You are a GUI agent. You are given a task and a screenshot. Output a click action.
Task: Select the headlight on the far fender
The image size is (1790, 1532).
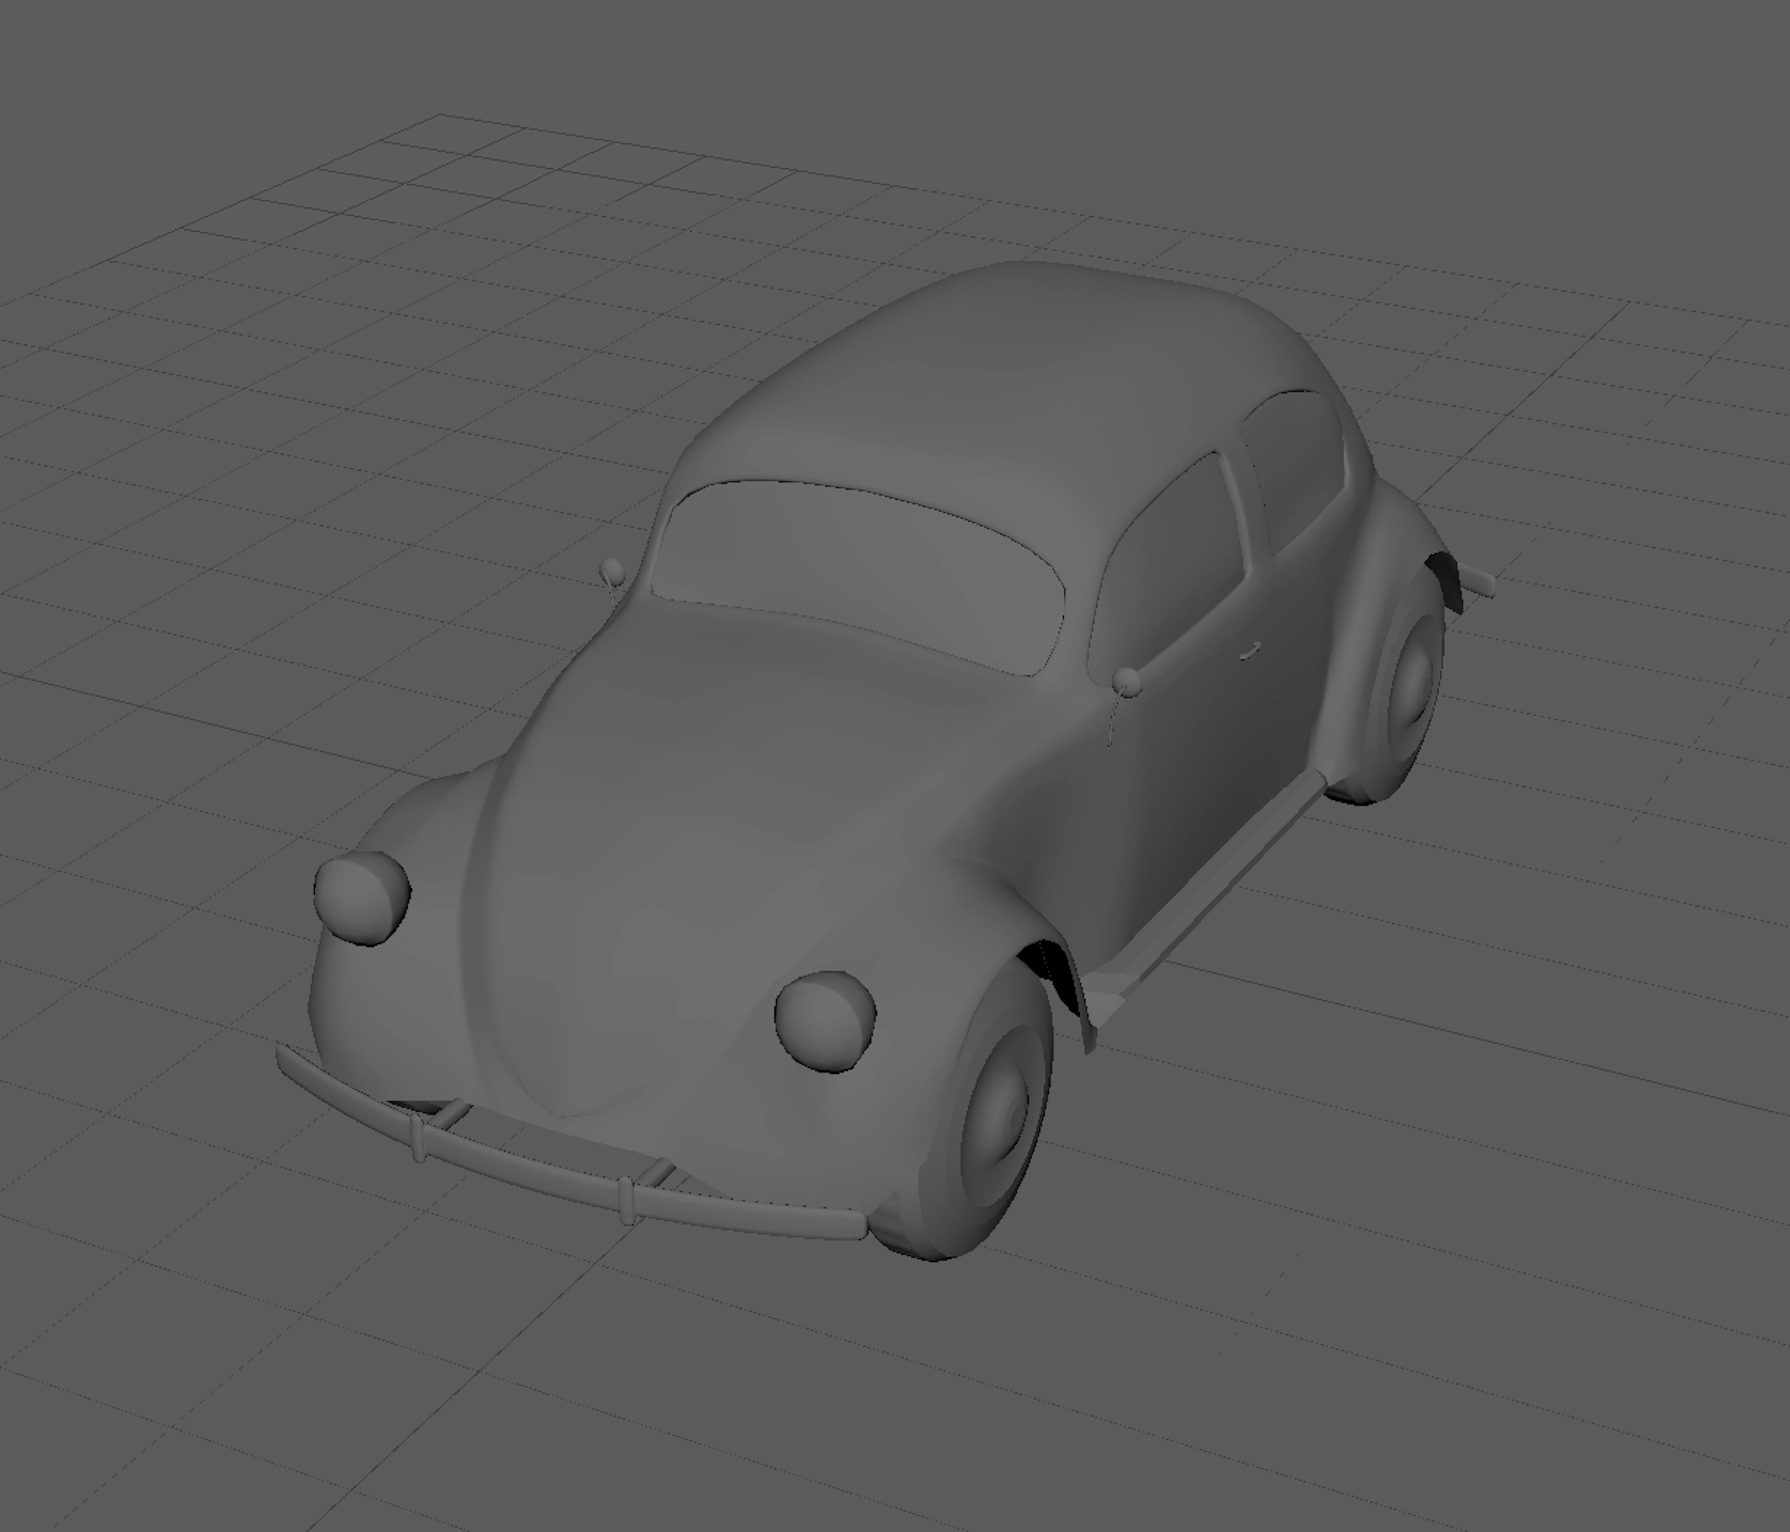[362, 898]
